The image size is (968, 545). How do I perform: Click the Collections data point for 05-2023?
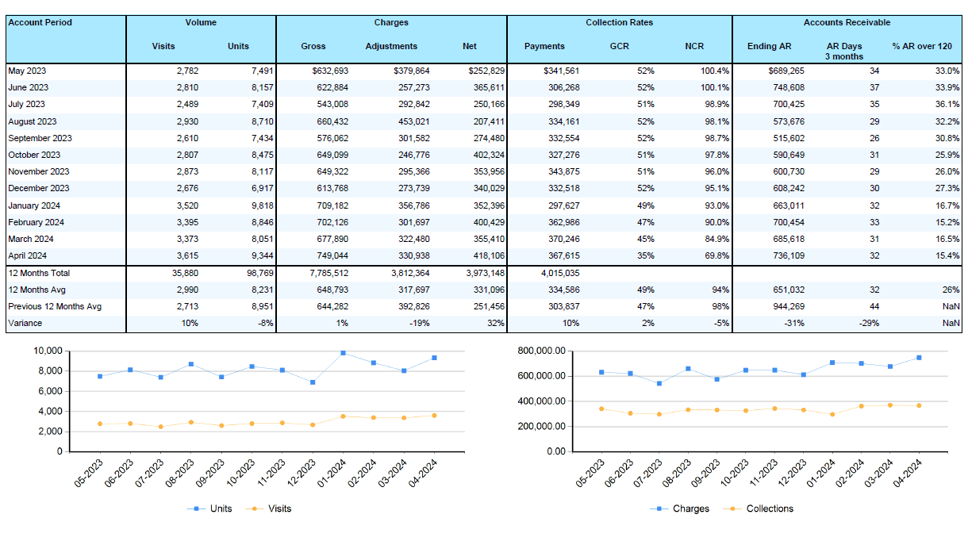click(601, 409)
